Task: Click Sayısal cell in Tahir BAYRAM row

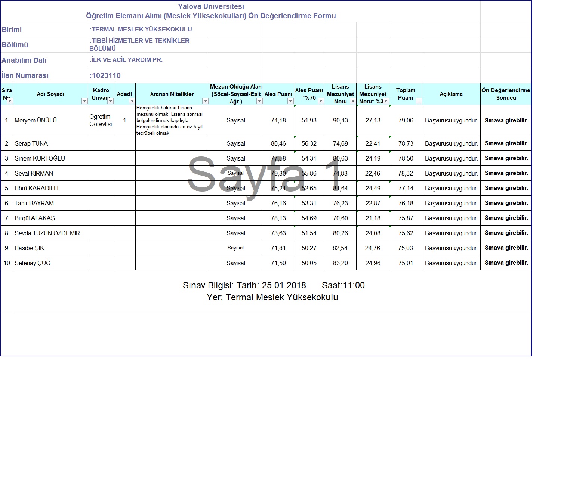Action: click(x=236, y=203)
